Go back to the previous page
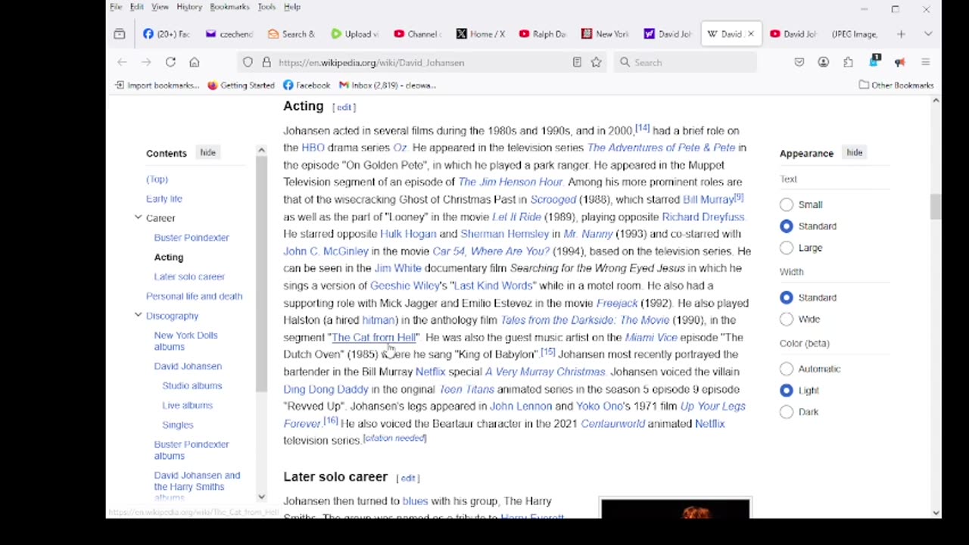This screenshot has height=545, width=969. (x=122, y=62)
